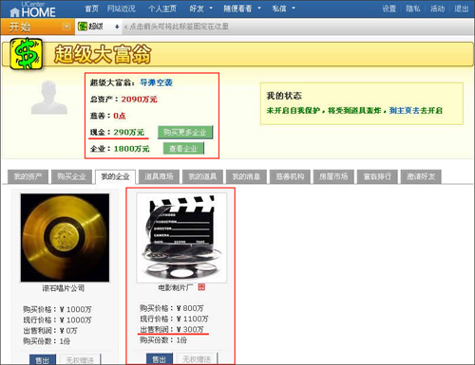Click the 慈善 0点 value
The height and width of the screenshot is (365, 475).
(120, 116)
